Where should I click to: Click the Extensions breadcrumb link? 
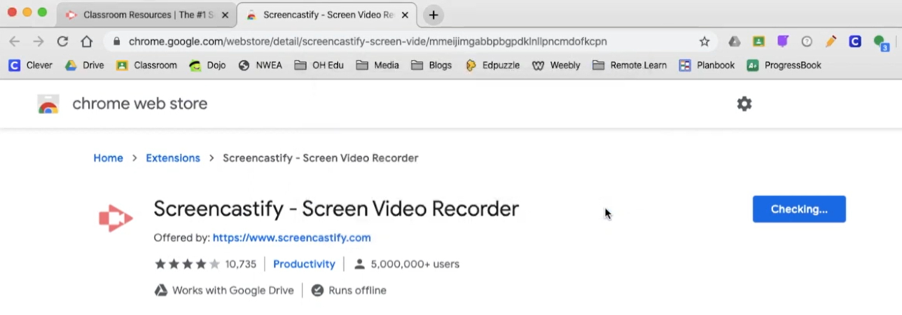click(173, 158)
